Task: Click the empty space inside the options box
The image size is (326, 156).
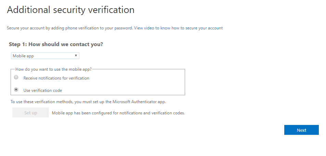Action: click(137, 84)
